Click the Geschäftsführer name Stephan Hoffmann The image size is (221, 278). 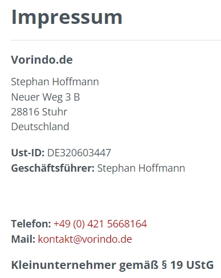[141, 168]
